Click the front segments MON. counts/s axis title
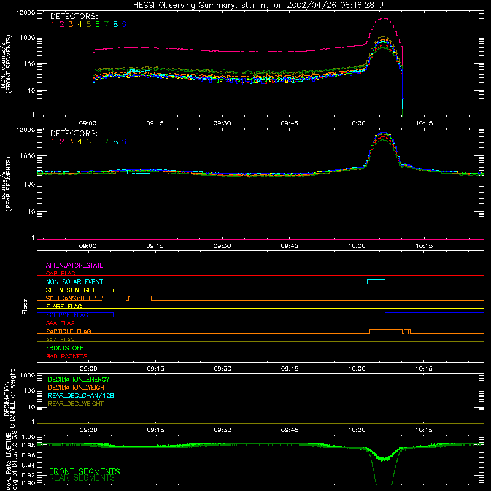Screen dimensions: 491x491 pyautogui.click(x=6, y=64)
